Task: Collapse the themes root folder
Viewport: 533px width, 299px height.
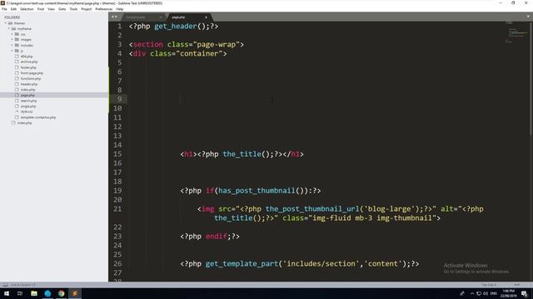Action: [6, 23]
